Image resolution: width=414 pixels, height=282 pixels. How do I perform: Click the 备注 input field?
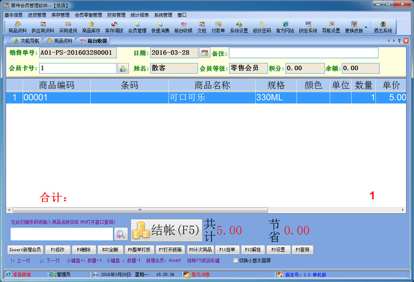(x=303, y=53)
